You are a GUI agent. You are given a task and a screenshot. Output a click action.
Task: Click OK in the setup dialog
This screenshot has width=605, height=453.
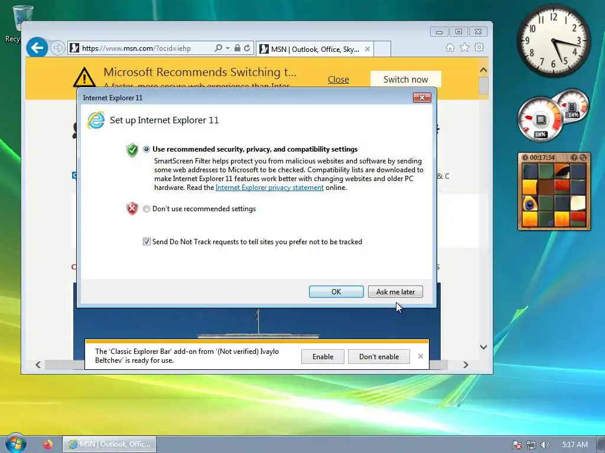[336, 291]
